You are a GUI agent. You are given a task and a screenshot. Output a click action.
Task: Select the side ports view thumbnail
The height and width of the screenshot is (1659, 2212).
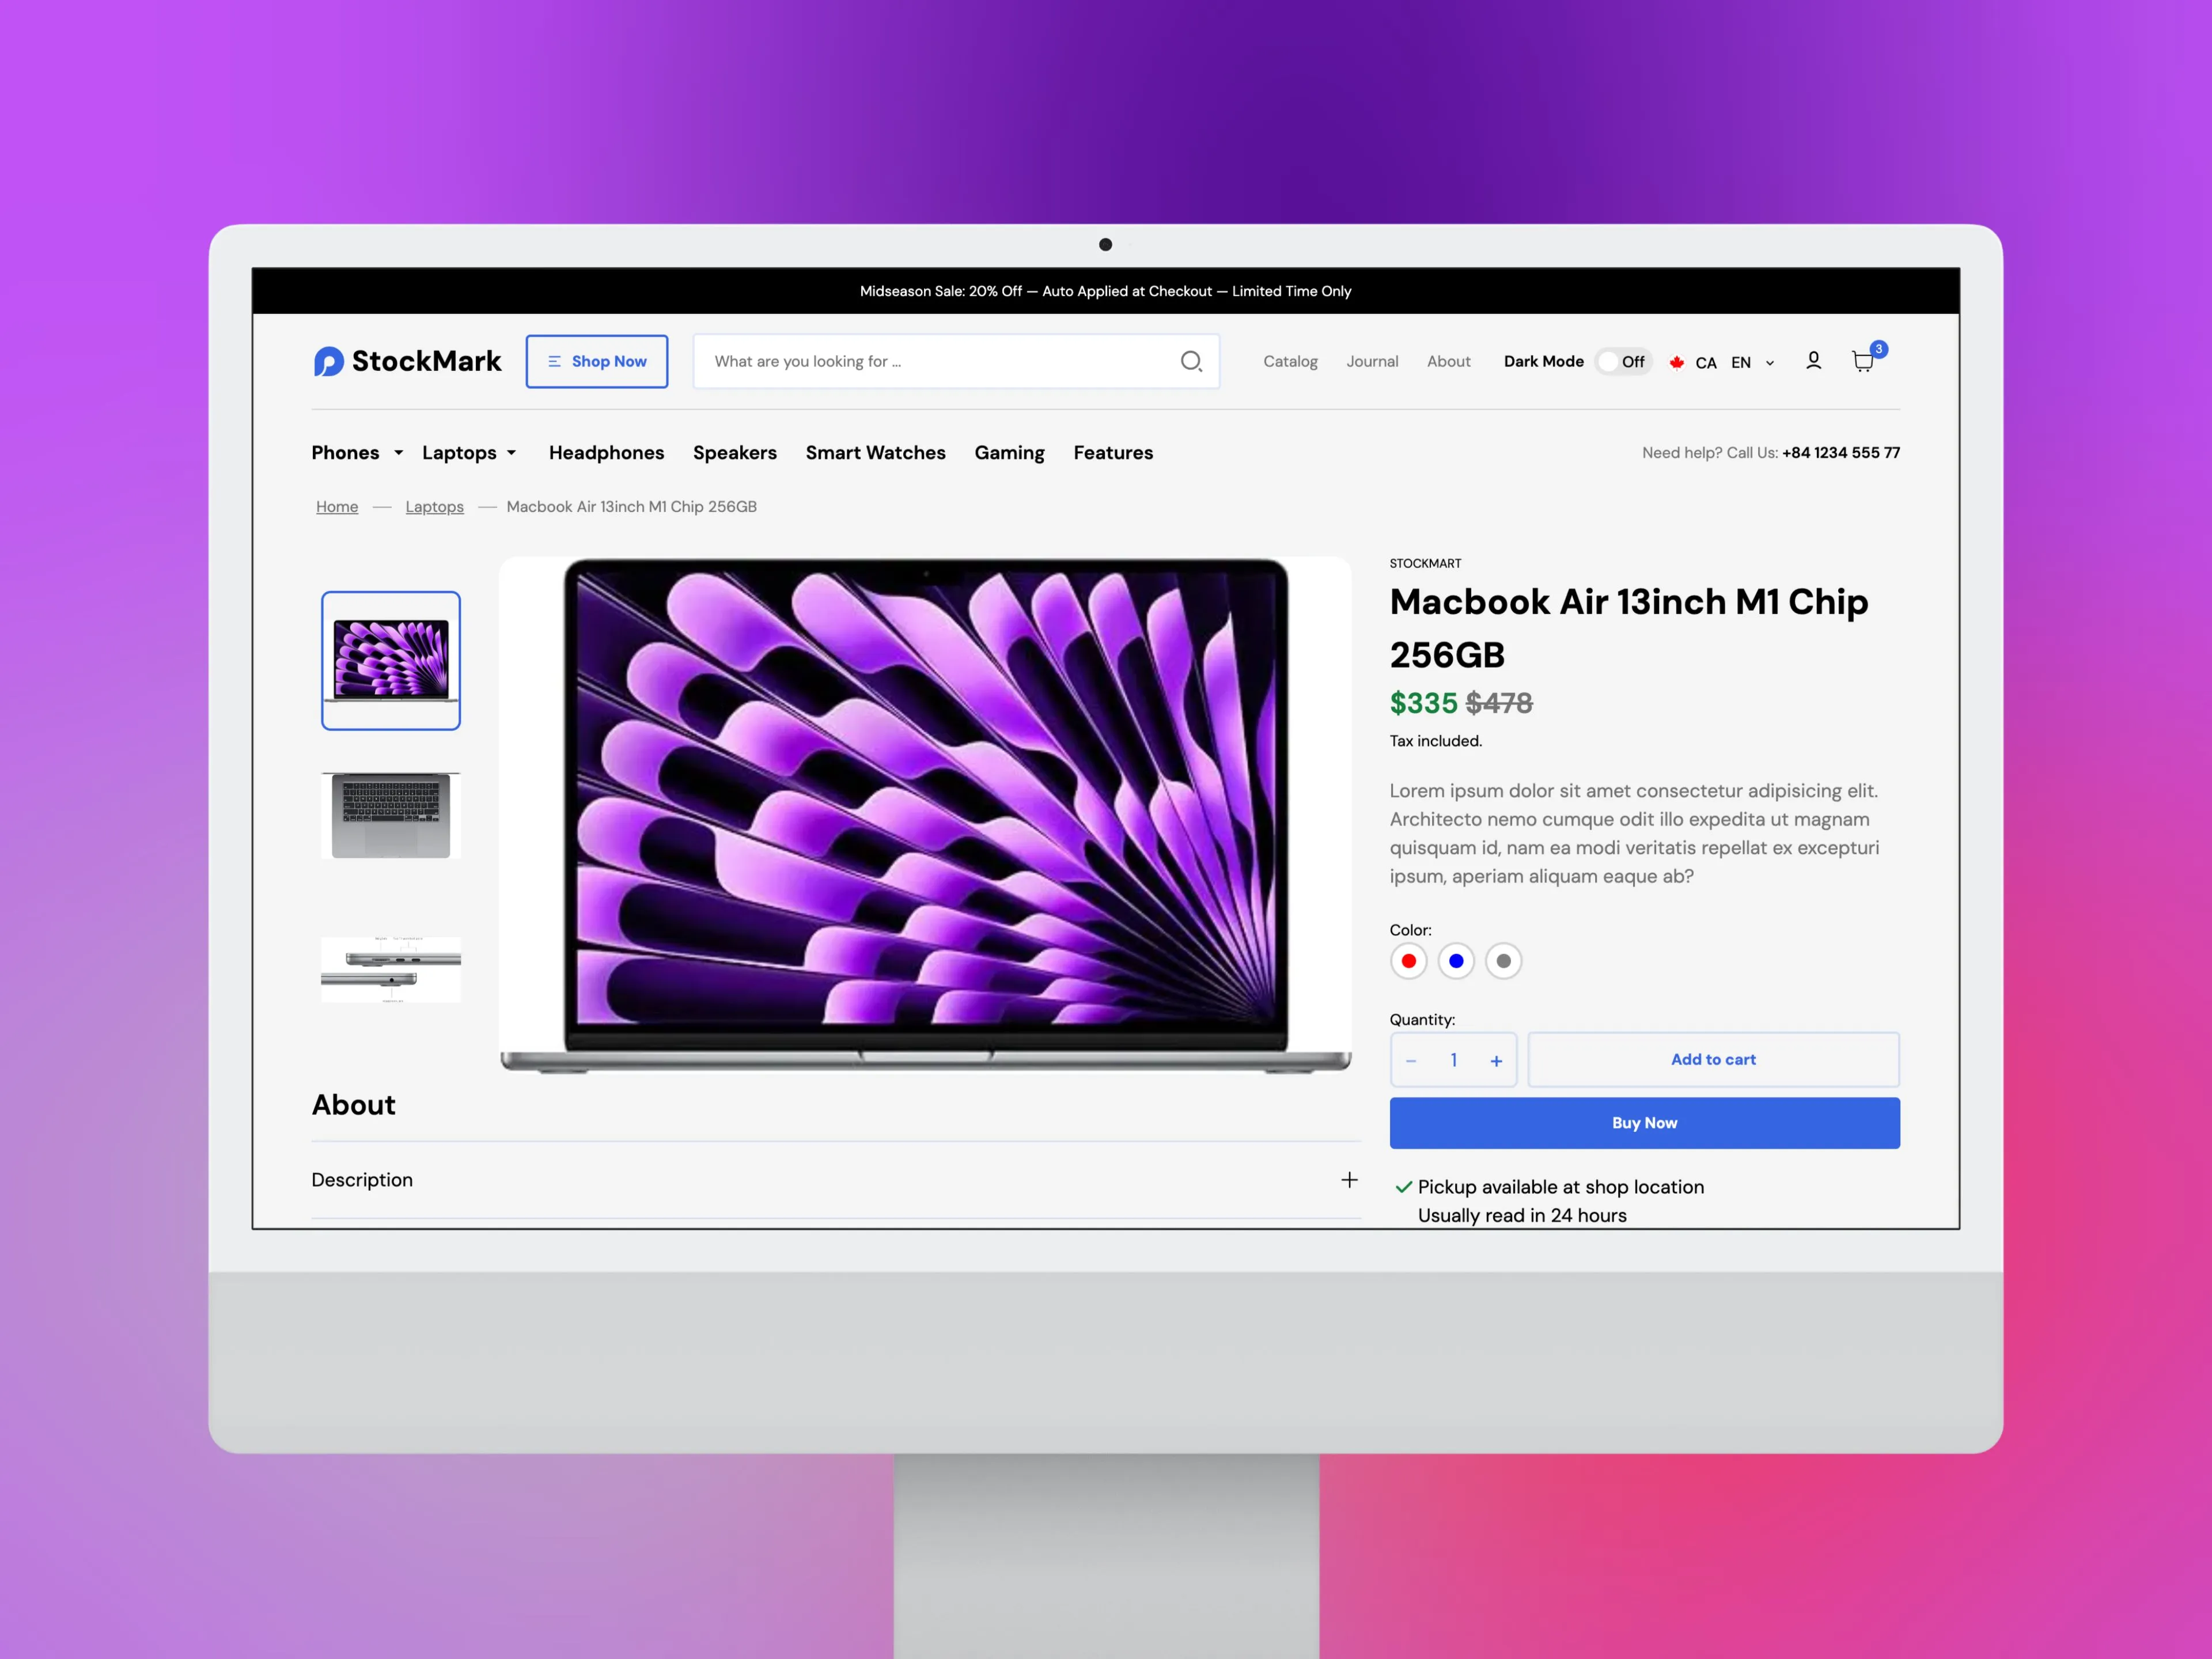pyautogui.click(x=391, y=970)
